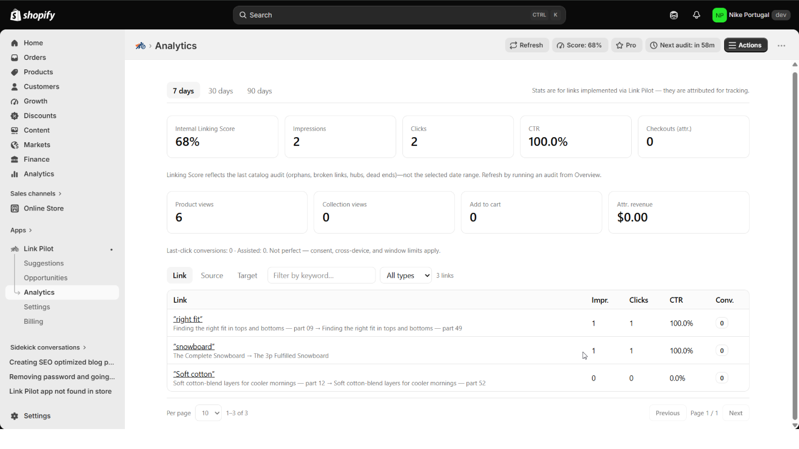Click the Internal Linking Score card
This screenshot has width=799, height=449.
pyautogui.click(x=222, y=137)
